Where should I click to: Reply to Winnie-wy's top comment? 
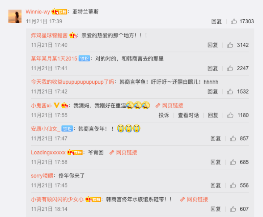coord(217,21)
